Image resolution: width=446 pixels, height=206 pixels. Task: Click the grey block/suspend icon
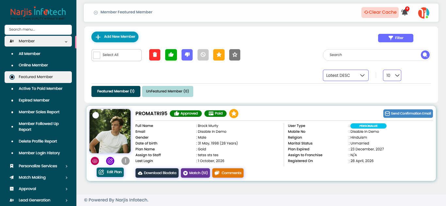click(203, 55)
